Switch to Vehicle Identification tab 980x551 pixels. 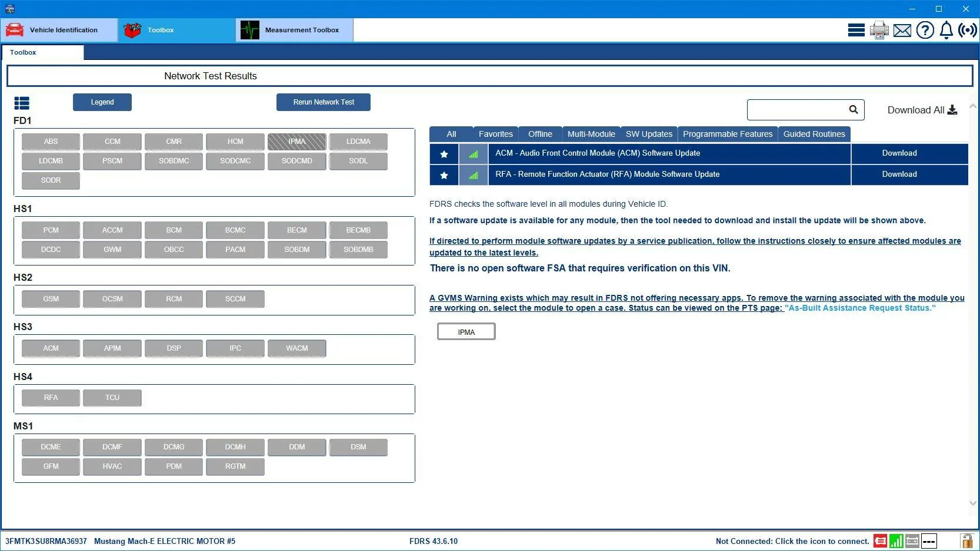tap(59, 30)
